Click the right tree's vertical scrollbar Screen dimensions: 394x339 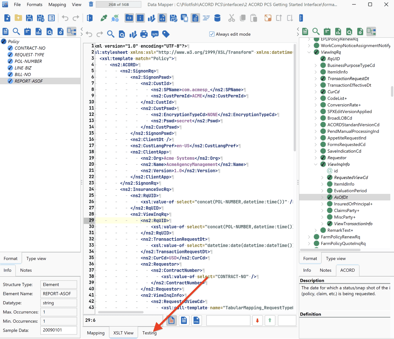point(392,91)
